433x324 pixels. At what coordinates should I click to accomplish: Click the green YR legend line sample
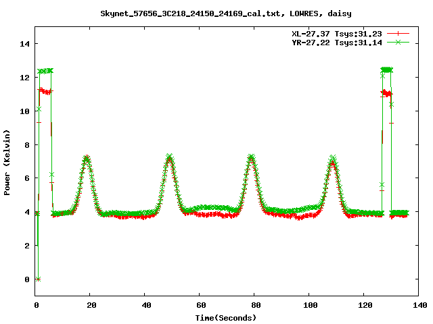click(x=398, y=43)
